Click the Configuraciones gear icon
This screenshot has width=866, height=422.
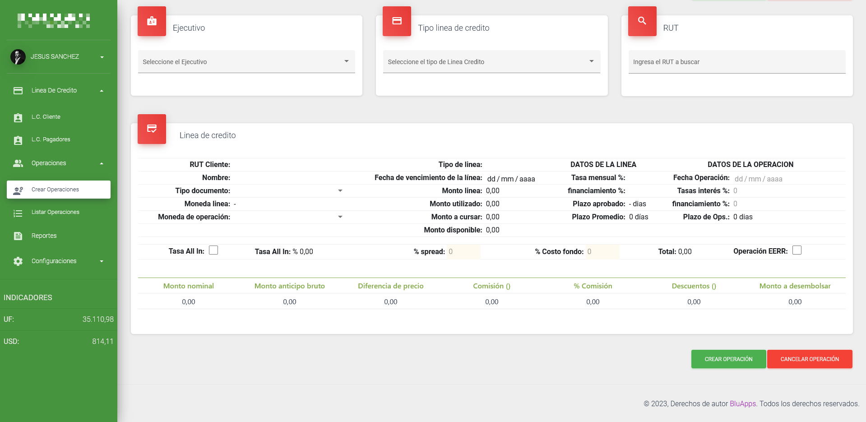coord(18,261)
